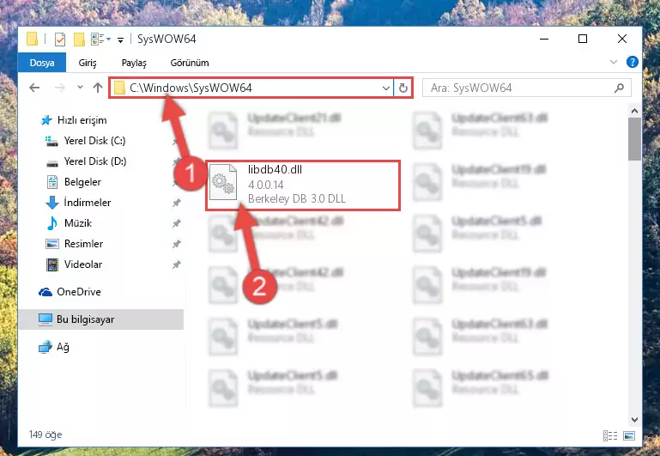Open Resimler in the sidebar
The width and height of the screenshot is (660, 456).
[83, 244]
